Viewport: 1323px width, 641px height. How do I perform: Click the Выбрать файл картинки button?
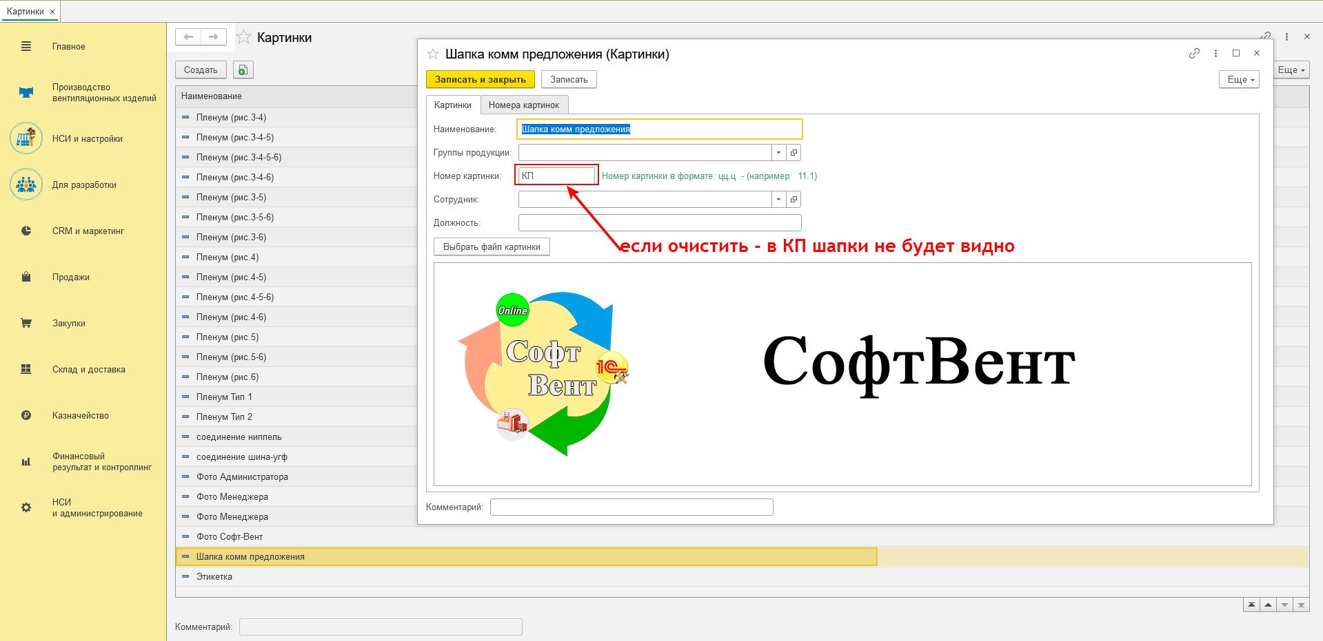point(491,246)
